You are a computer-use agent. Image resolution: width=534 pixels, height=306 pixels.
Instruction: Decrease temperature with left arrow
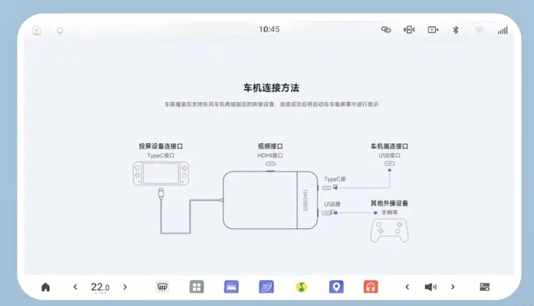click(x=75, y=287)
